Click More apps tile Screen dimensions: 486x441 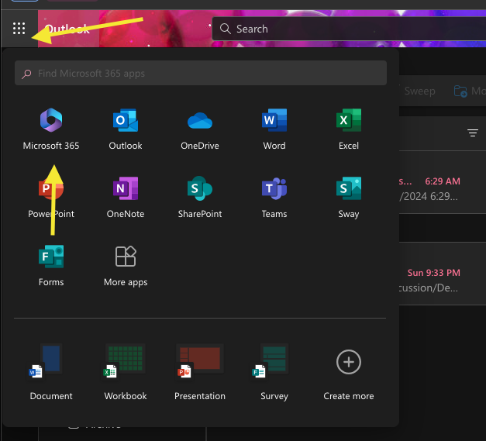[x=126, y=265]
